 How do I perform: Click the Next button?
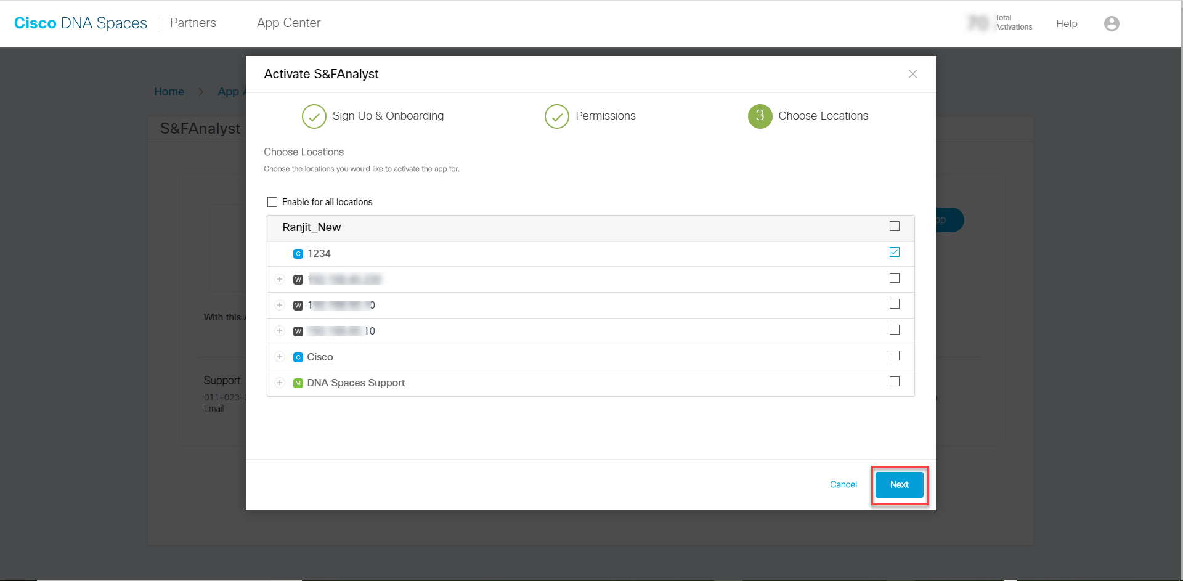(x=900, y=485)
